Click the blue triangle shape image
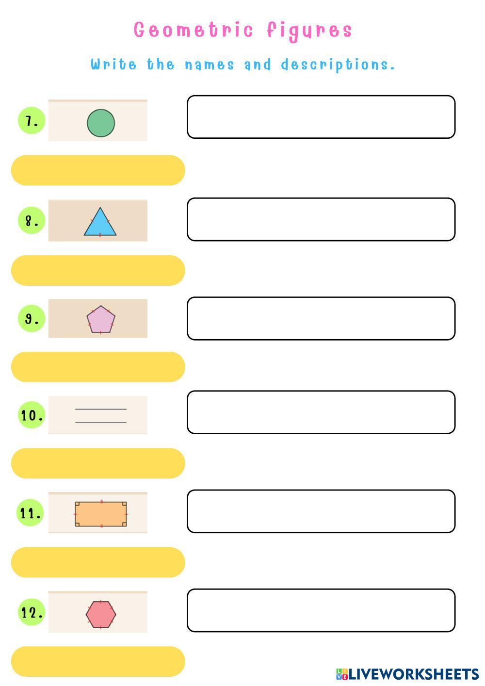 (x=100, y=223)
